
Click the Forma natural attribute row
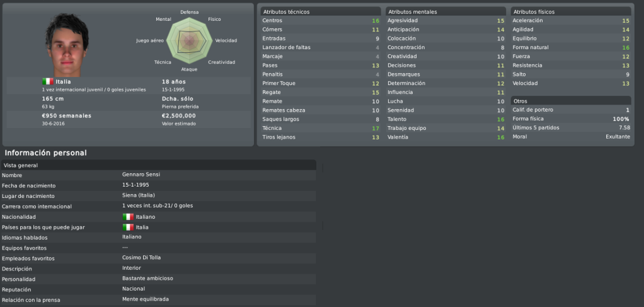pos(571,47)
